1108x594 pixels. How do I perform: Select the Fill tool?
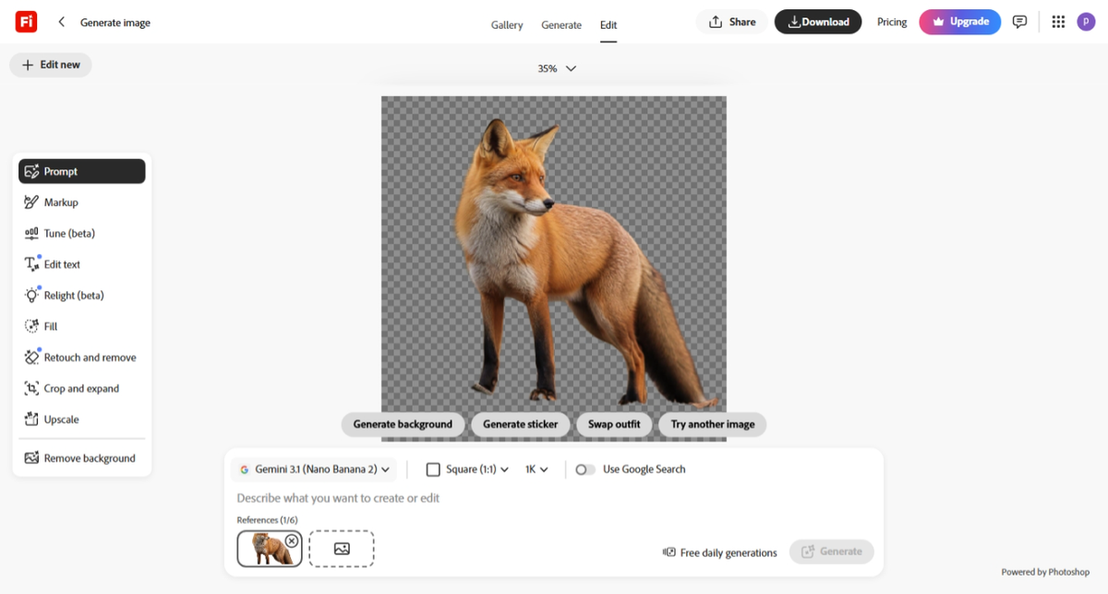(82, 326)
